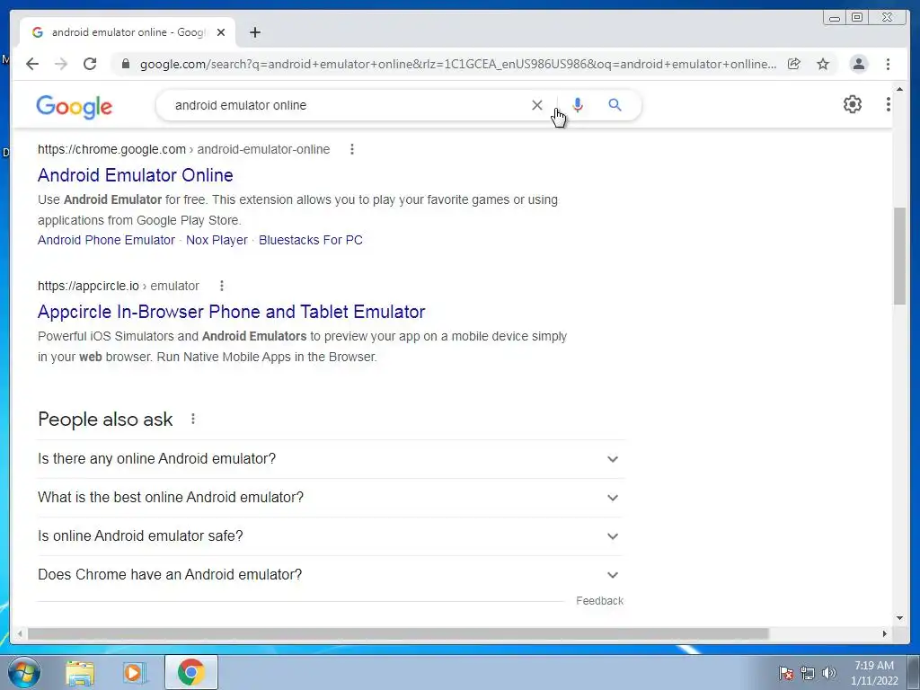Expand 'What is the best online Android emulator?'
Screen dimensions: 920x690
331,498
